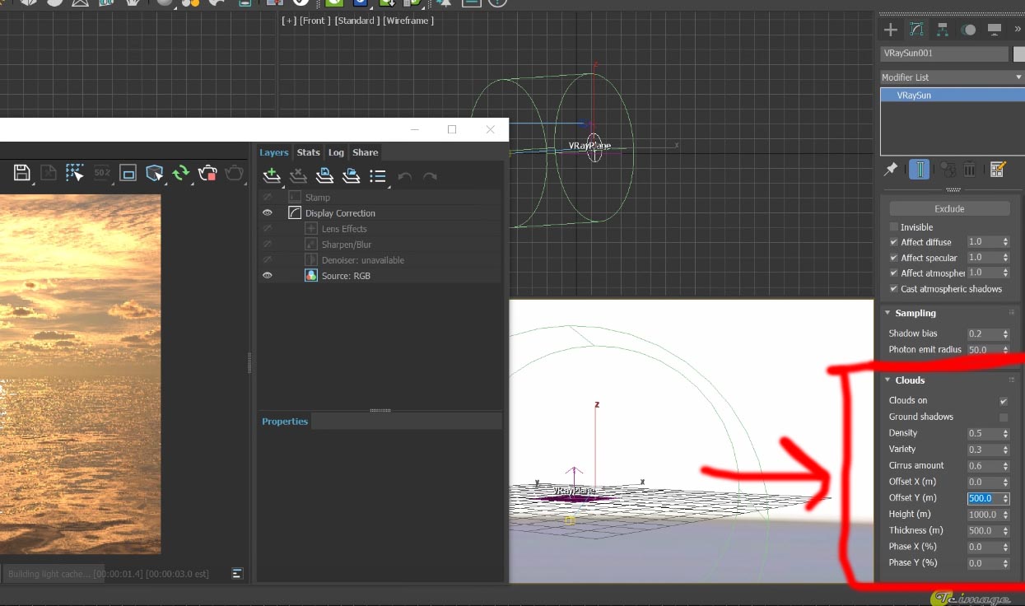Uncheck Affect diffuse checkbox
This screenshot has height=606, width=1025.
pyautogui.click(x=894, y=242)
